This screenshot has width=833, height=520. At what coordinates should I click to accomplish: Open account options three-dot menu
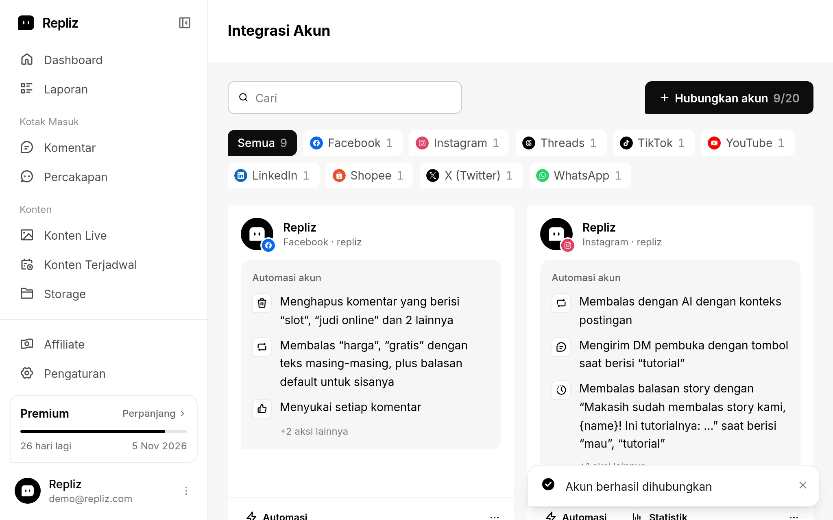[186, 491]
